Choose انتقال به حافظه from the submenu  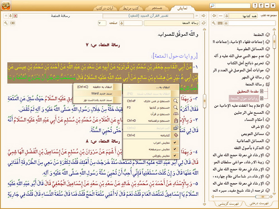coord(97,87)
